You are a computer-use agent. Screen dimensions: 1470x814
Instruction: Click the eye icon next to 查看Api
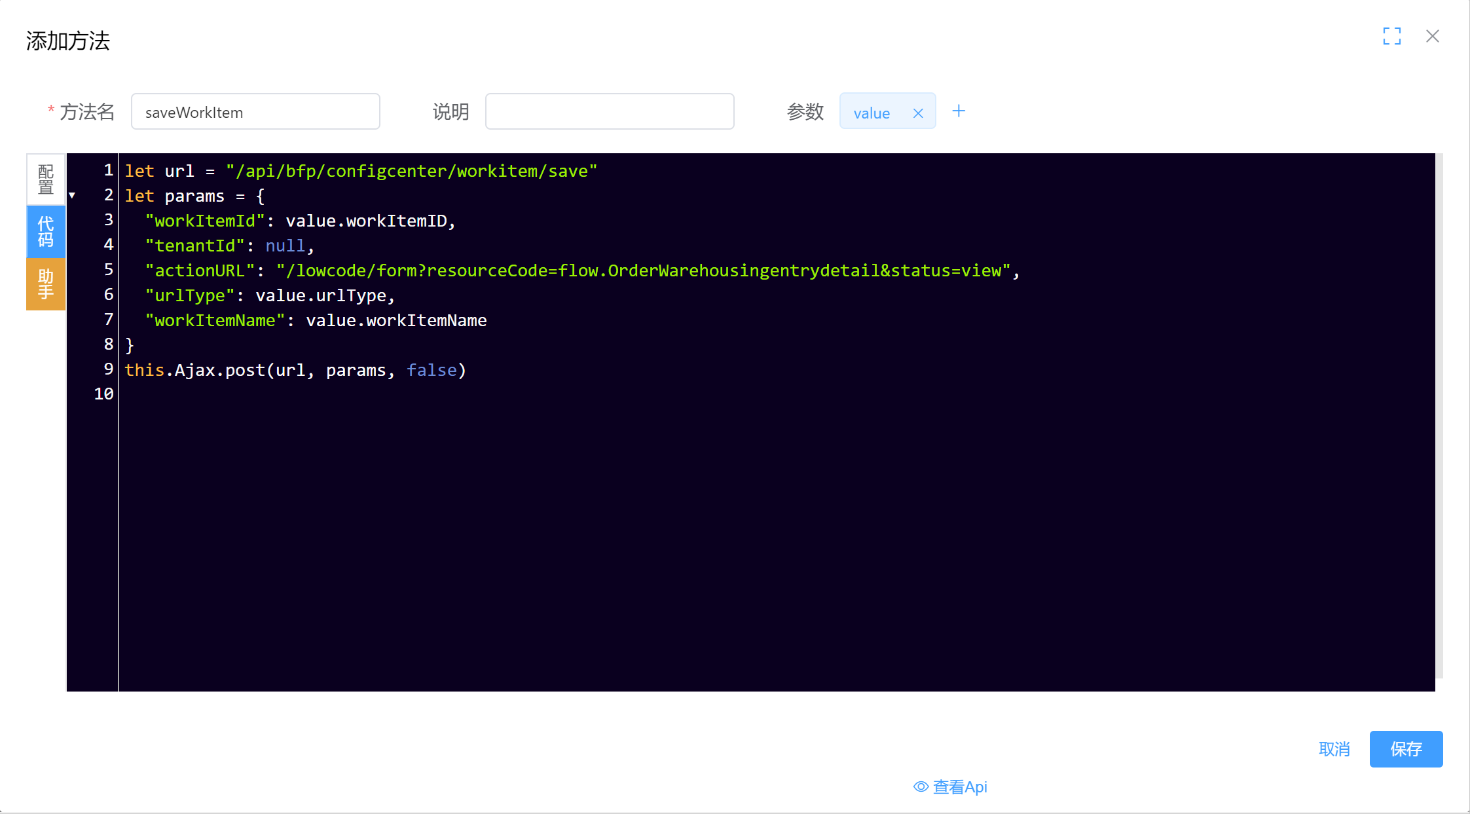pos(921,786)
